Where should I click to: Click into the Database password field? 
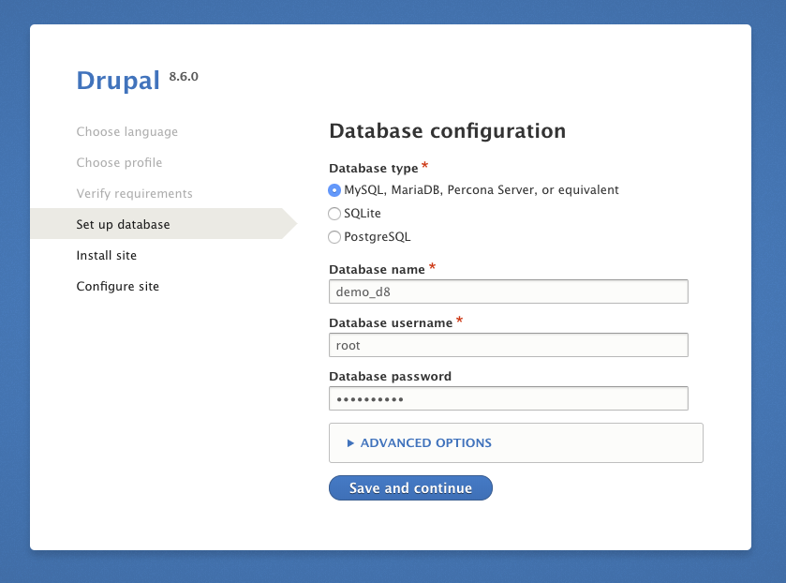(x=509, y=398)
